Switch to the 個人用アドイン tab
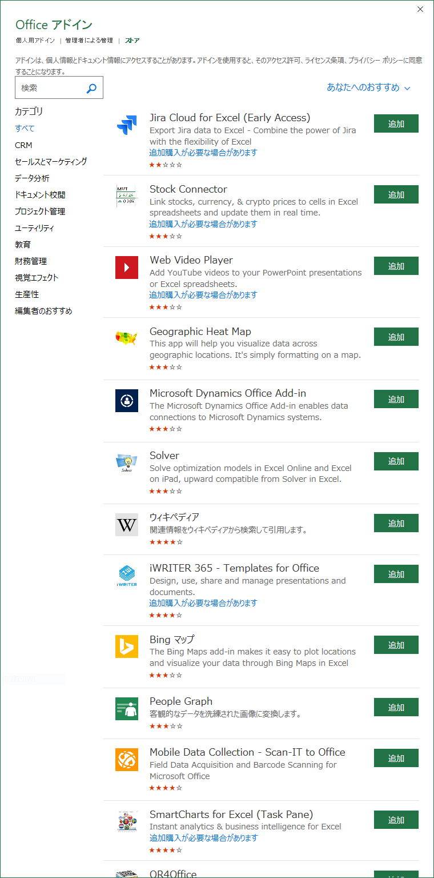The image size is (434, 878). 35,41
